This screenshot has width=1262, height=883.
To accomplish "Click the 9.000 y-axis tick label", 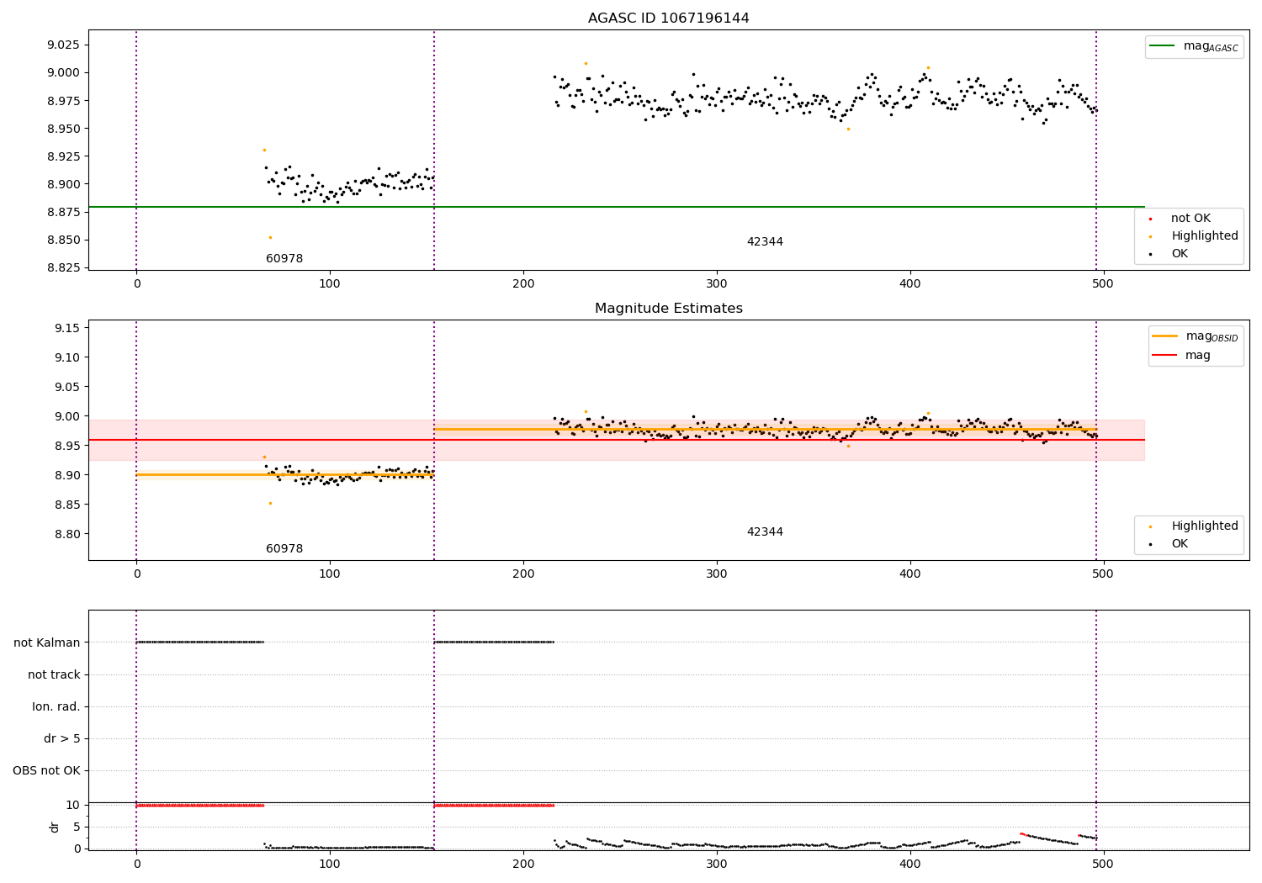I will click(63, 73).
